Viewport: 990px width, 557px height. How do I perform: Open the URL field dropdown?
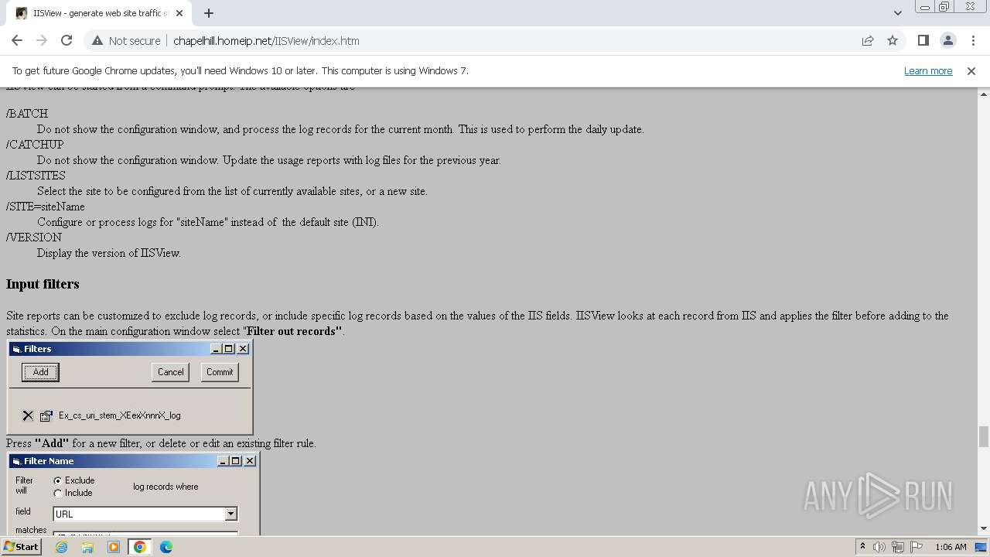230,514
